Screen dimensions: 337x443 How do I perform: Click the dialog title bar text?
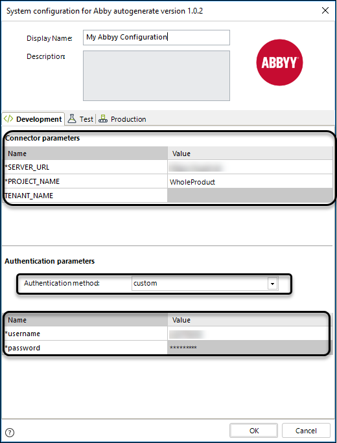tap(104, 11)
